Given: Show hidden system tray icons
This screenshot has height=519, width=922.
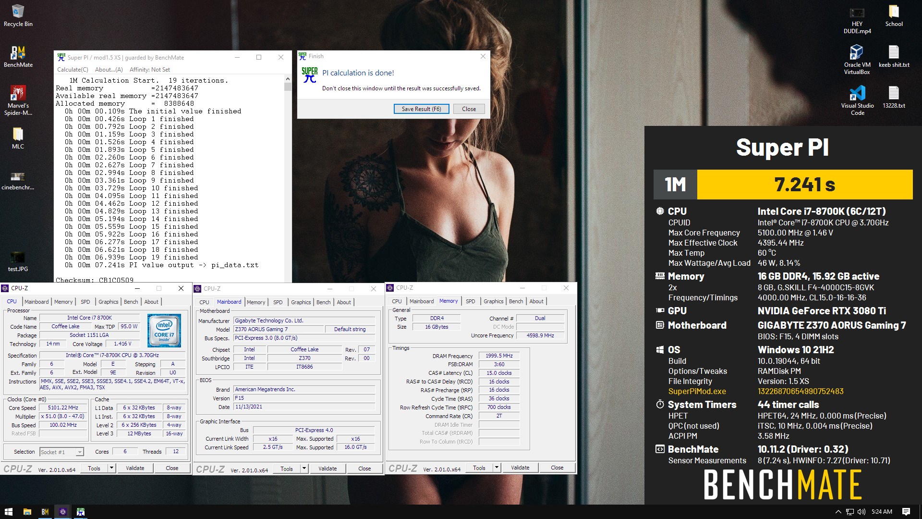Looking at the screenshot, I should click(838, 512).
